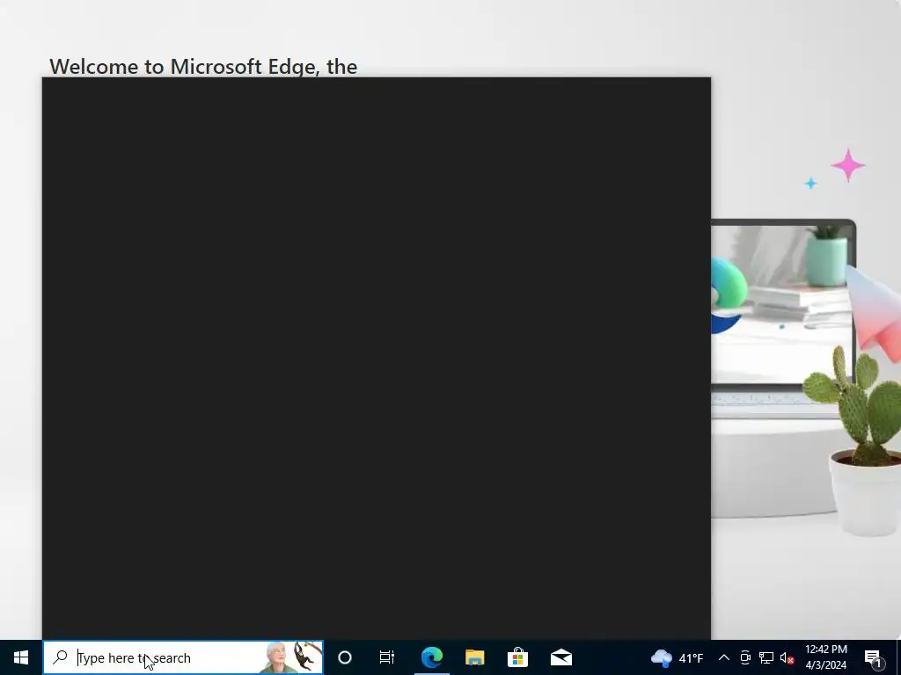Click the Meet Now camera tray icon
This screenshot has width=901, height=675.
(x=745, y=657)
